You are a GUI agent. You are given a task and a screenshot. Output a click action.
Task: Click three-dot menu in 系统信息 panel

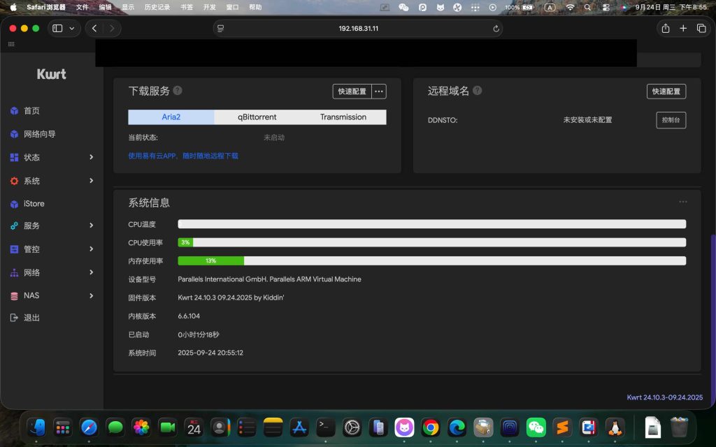click(682, 202)
